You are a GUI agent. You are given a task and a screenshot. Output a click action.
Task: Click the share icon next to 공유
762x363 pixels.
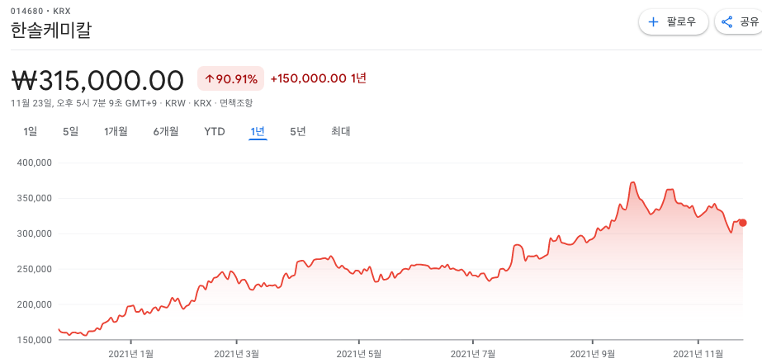(727, 22)
